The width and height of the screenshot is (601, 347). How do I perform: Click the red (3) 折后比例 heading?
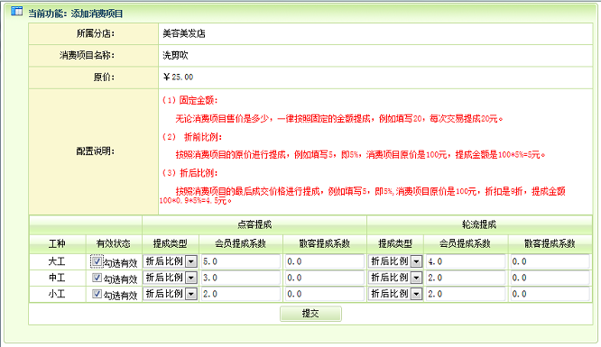(190, 173)
